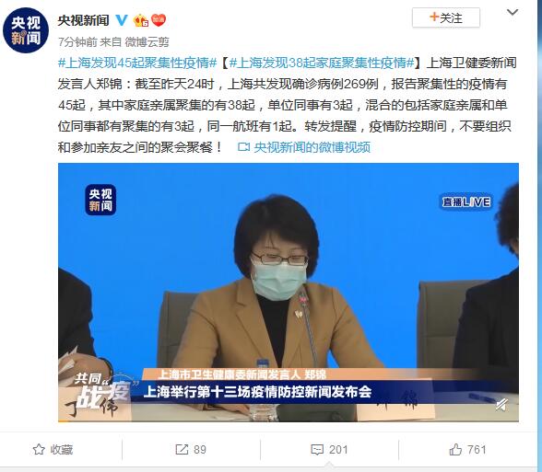
Task: Open comments with the 201 icon
Action: coord(329,450)
